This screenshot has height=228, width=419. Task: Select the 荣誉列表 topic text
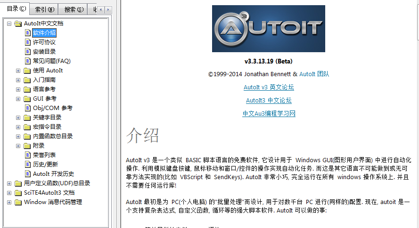tap(44, 155)
